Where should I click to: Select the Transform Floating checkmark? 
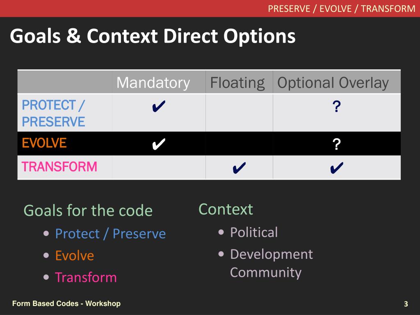[x=239, y=168]
